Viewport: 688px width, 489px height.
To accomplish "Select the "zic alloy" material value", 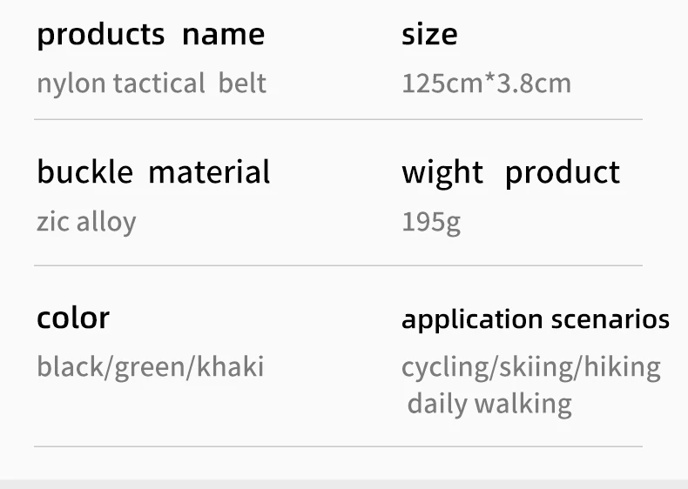I will coord(86,222).
